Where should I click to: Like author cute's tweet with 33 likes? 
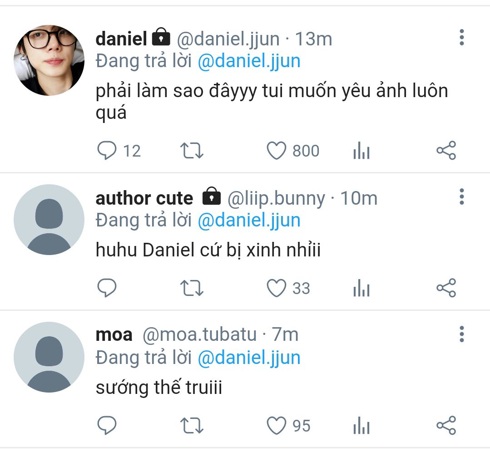point(277,288)
